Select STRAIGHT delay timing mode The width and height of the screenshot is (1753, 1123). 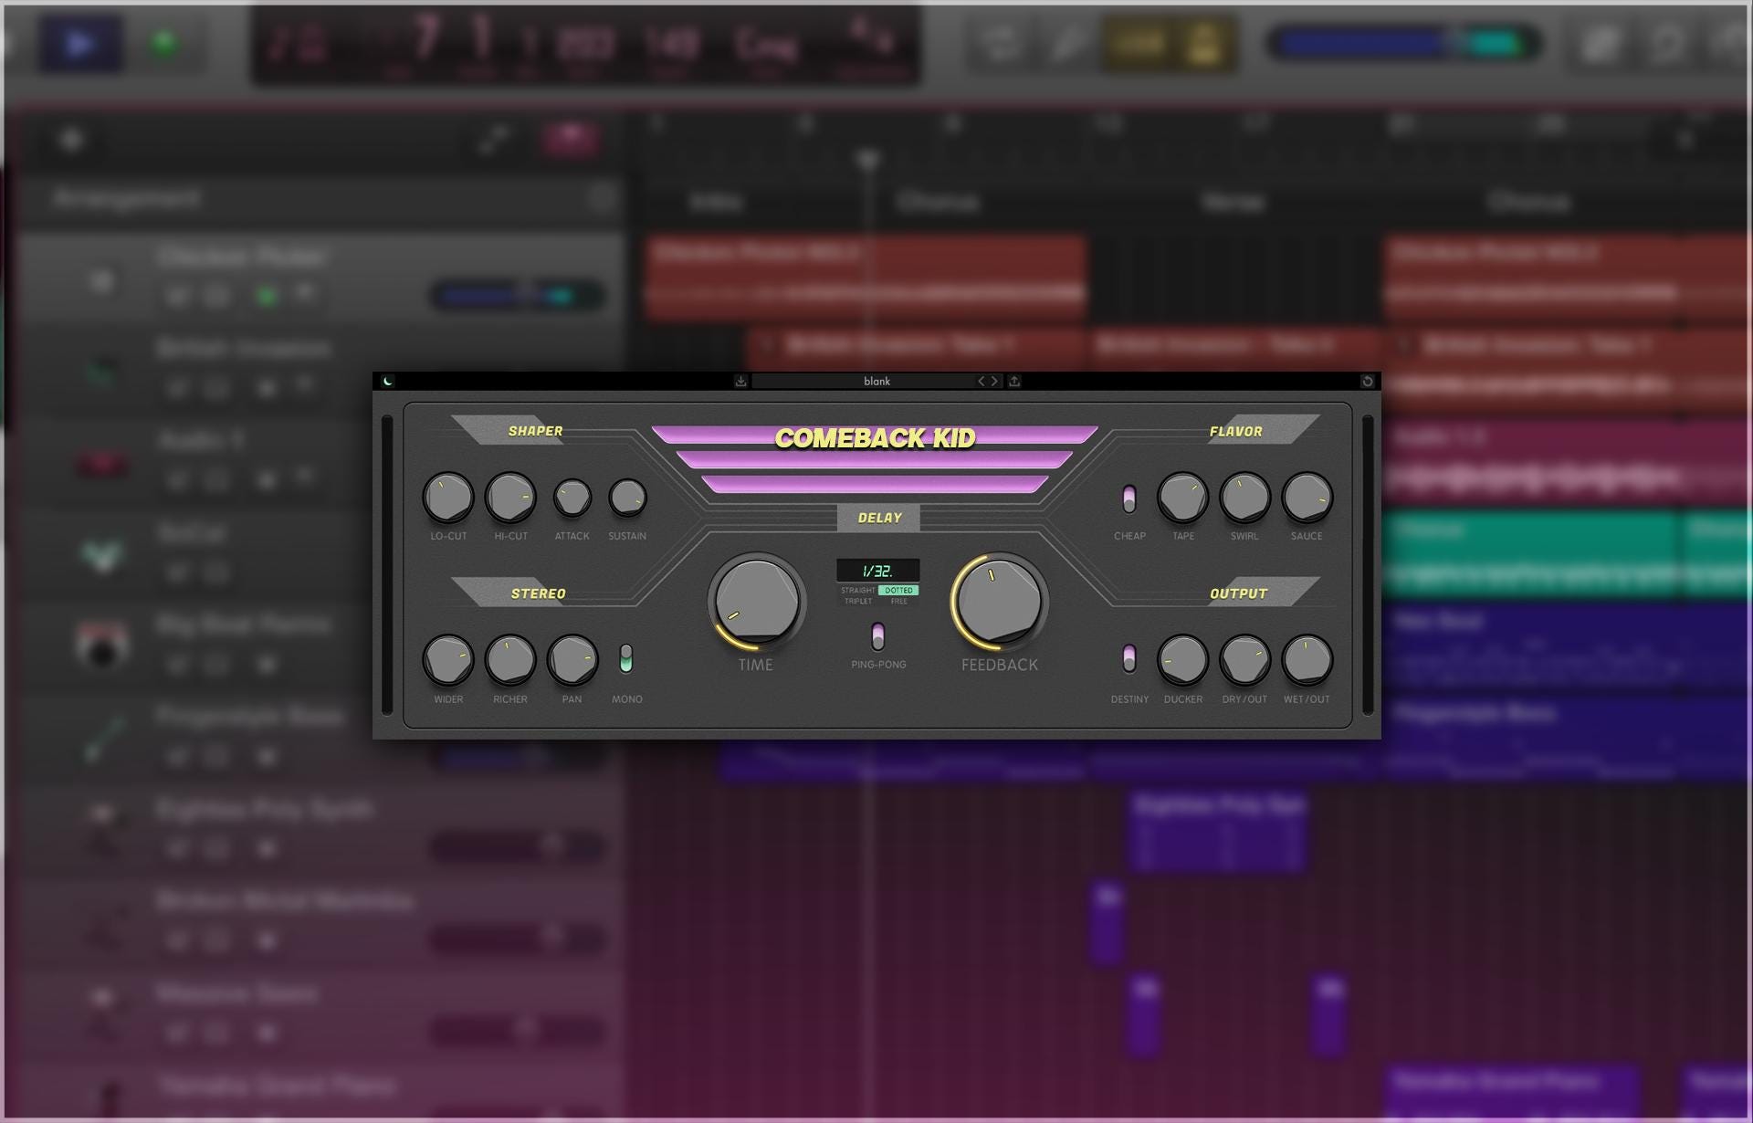pyautogui.click(x=857, y=591)
